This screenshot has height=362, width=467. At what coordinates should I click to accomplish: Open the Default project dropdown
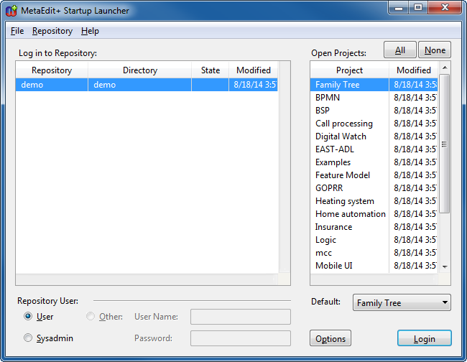(x=402, y=303)
